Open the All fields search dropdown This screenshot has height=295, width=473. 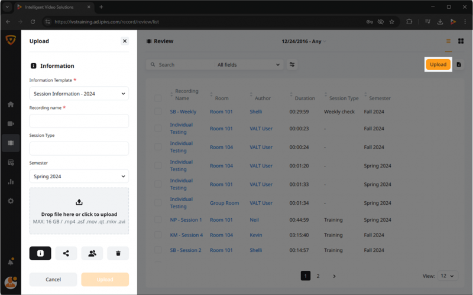coord(248,65)
